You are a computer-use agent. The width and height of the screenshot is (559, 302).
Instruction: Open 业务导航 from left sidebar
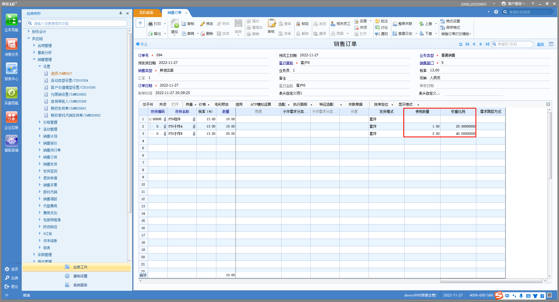click(11, 20)
